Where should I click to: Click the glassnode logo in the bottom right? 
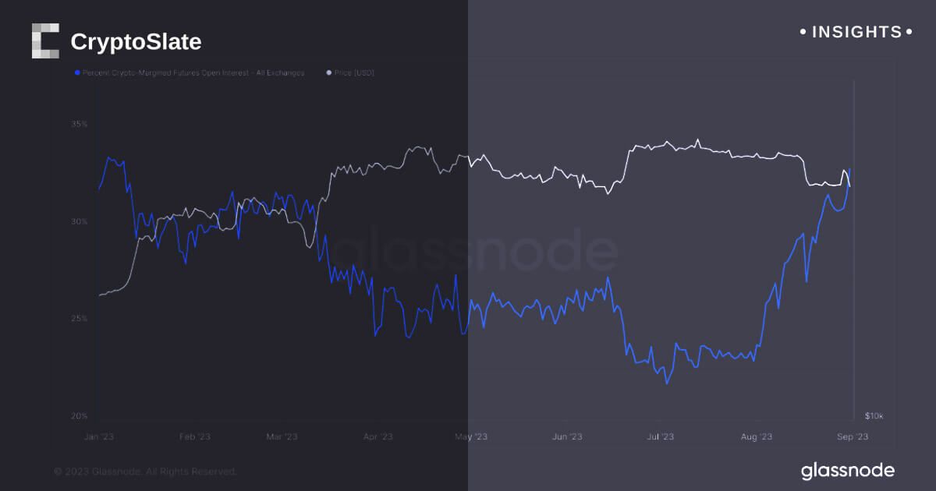coord(847,470)
